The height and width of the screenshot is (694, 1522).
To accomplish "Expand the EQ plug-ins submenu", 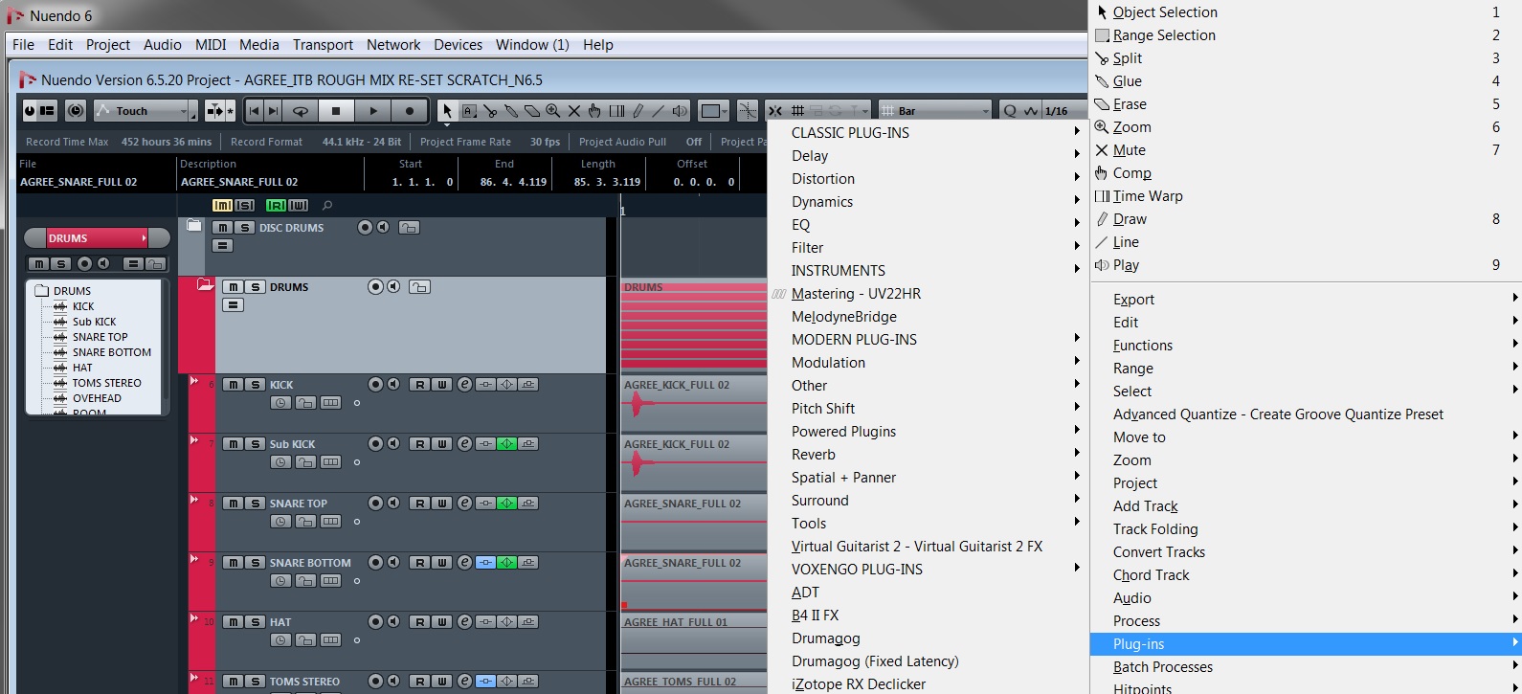I will 928,225.
